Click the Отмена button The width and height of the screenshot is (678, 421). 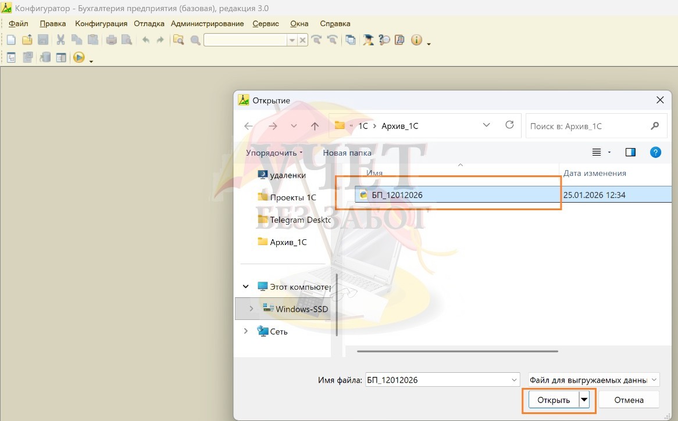tap(629, 400)
